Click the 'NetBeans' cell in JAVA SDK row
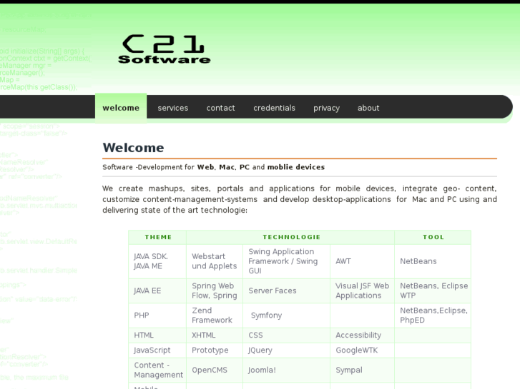Image resolution: width=520 pixels, height=389 pixels. pos(433,261)
